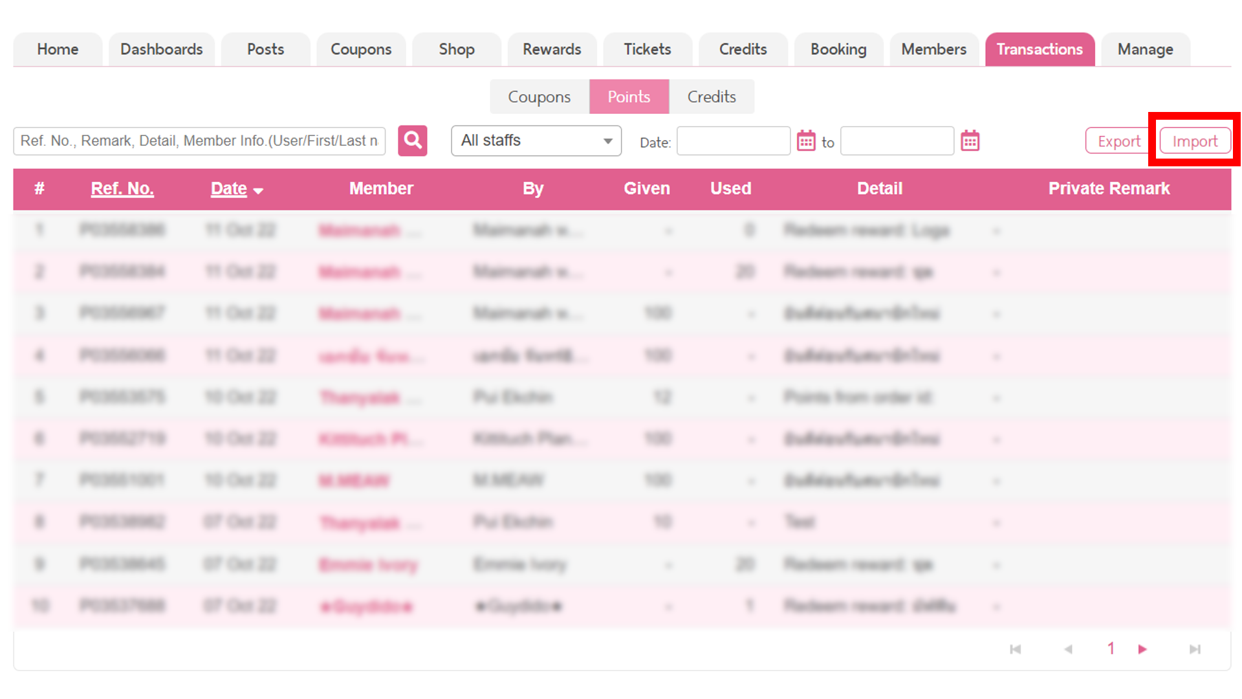Viewport: 1242px width, 699px height.
Task: Click the Ref. No. search field
Action: pyautogui.click(x=199, y=140)
